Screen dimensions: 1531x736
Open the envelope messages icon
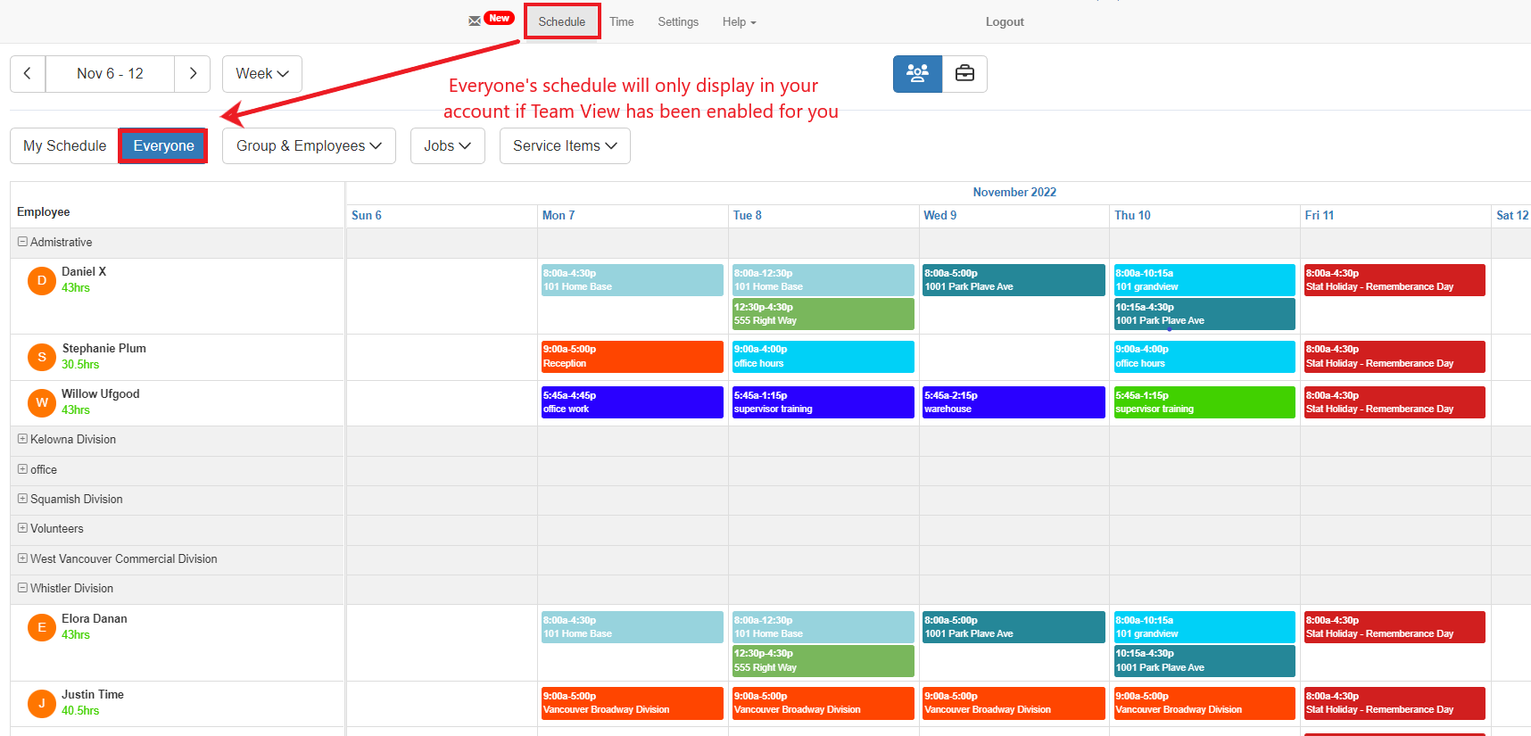pos(475,21)
